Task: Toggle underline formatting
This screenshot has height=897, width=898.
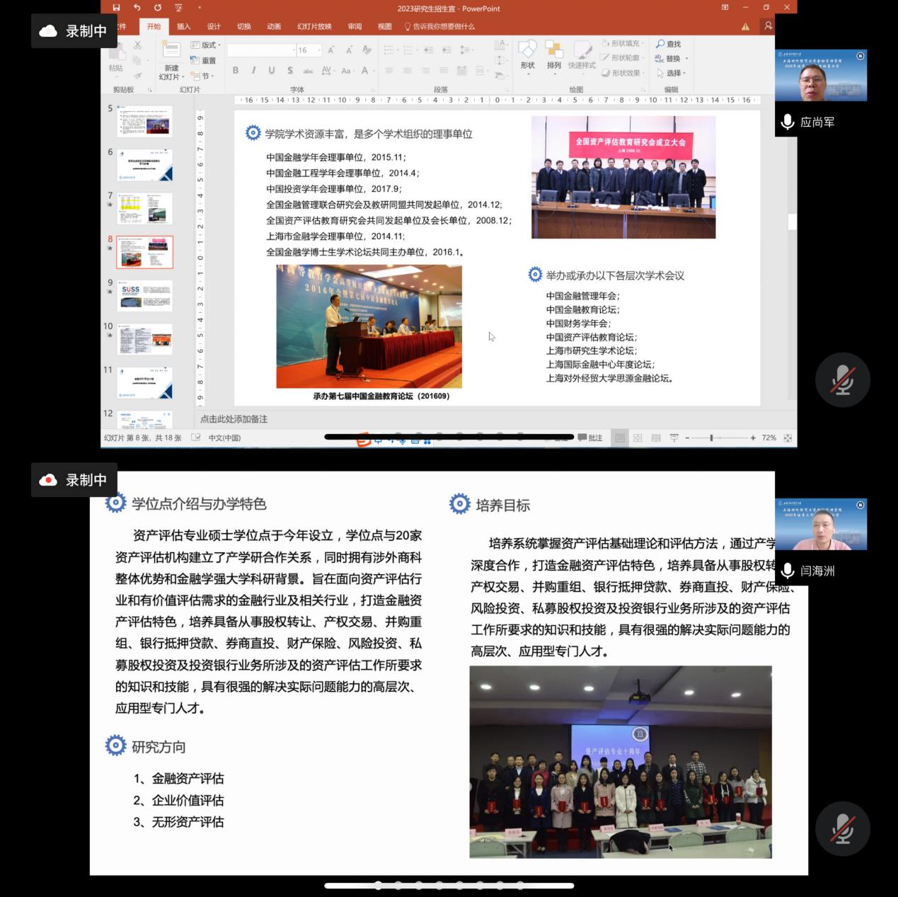Action: (x=272, y=70)
